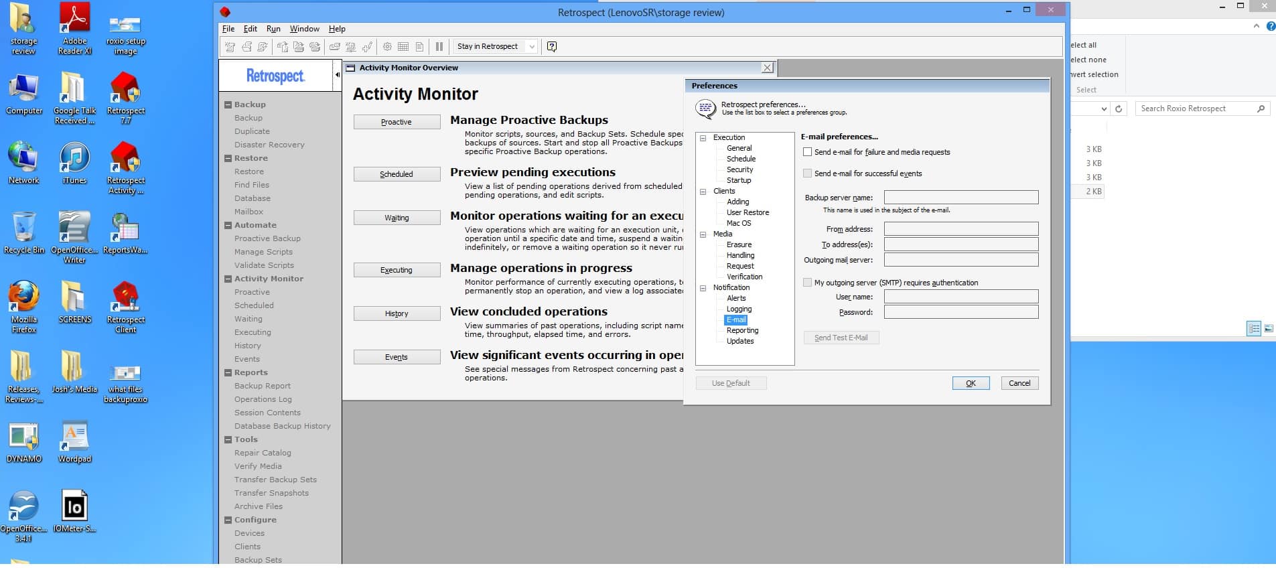Toggle Send e-mail for successful events checkbox

point(808,173)
